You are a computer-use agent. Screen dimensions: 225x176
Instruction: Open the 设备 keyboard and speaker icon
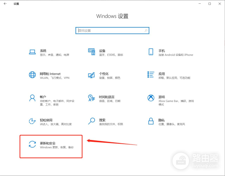(91, 52)
